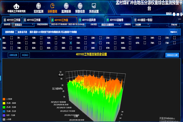Screen dimensions: 183x122
Task: Click the green icon on 401103运输巷 tab
Action: pos(107,20)
